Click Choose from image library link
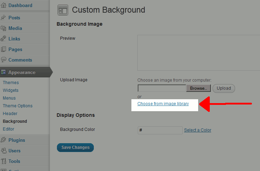Viewport: 260px width, 171px height. 163,104
